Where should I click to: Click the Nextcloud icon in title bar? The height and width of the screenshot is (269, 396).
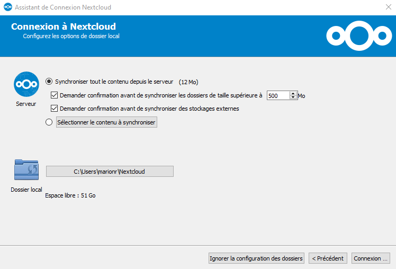pyautogui.click(x=7, y=7)
